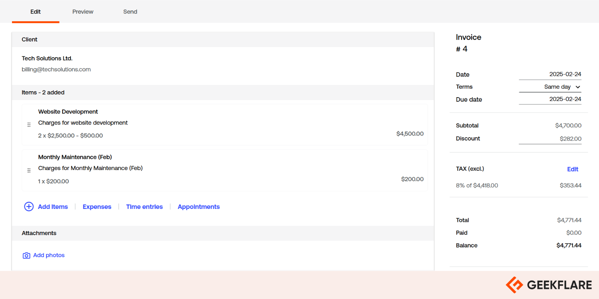Click the Add items link
The width and height of the screenshot is (599, 299).
click(x=53, y=207)
